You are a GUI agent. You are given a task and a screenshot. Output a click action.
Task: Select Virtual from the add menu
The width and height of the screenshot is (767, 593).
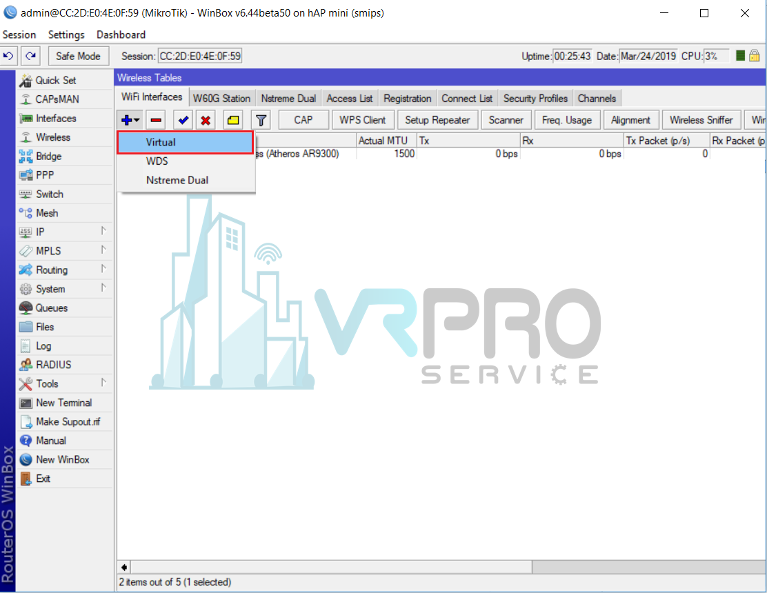186,142
